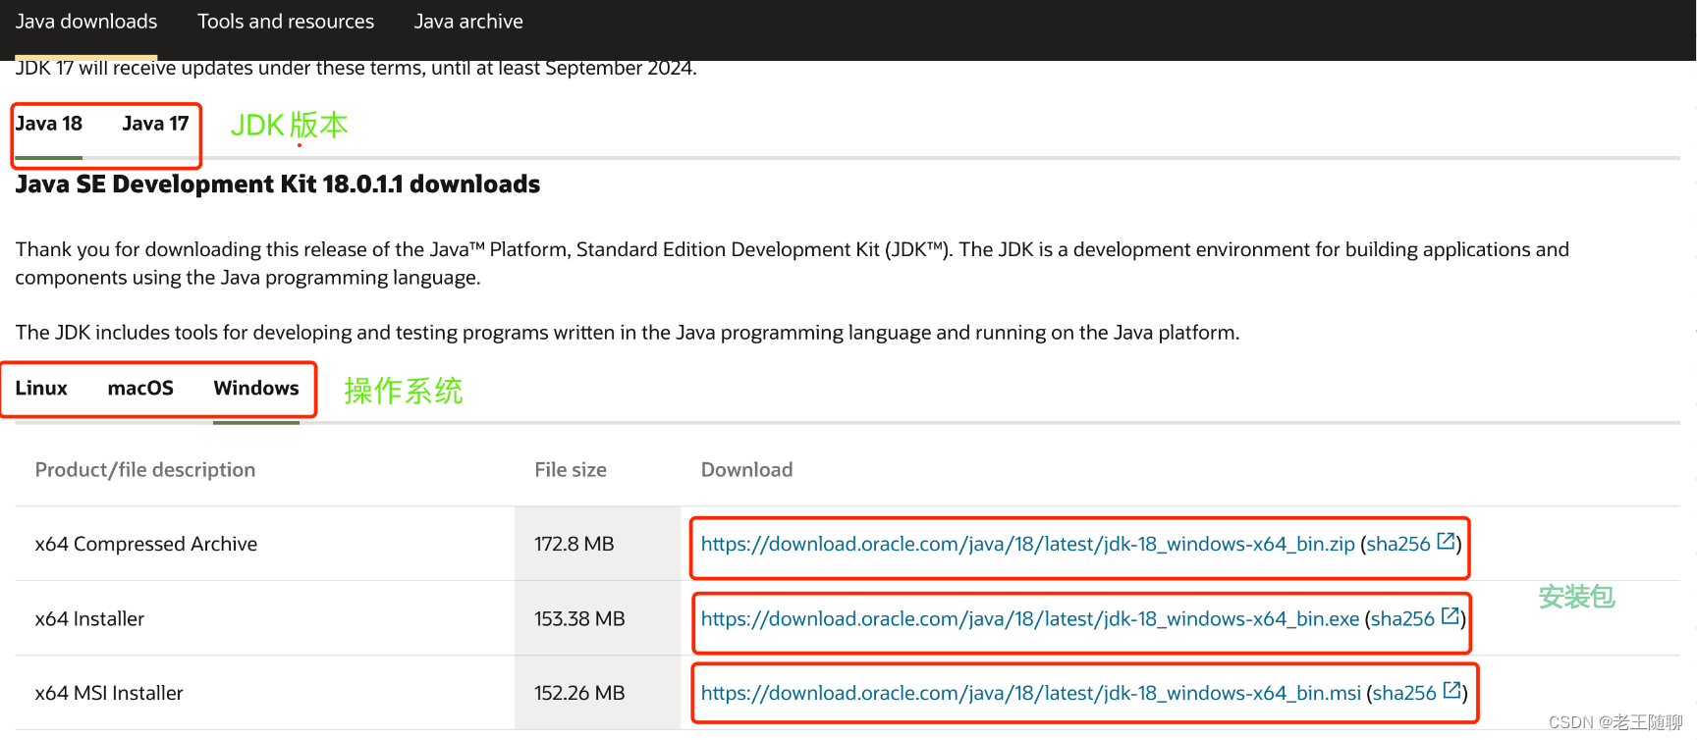Click the Download column header
The width and height of the screenshot is (1697, 740).
point(747,470)
